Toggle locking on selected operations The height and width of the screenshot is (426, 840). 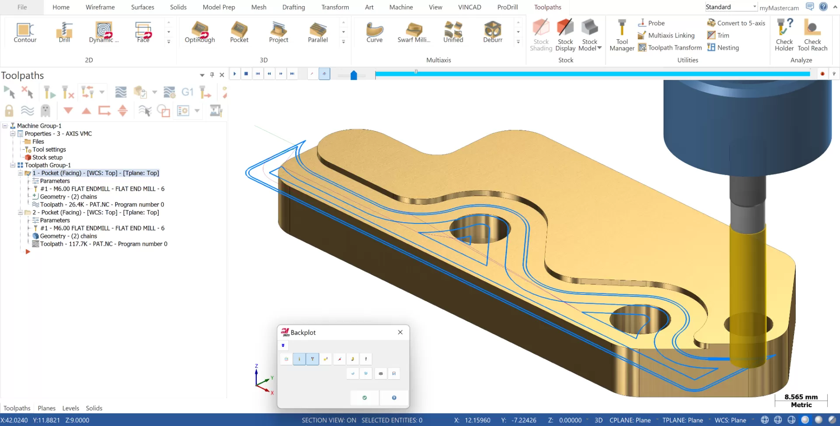coord(9,111)
